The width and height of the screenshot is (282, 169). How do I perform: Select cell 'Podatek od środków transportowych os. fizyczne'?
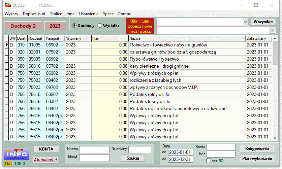point(187,109)
